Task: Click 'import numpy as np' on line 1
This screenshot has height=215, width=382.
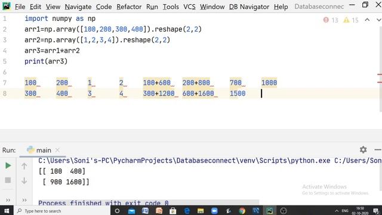Action: coord(60,19)
